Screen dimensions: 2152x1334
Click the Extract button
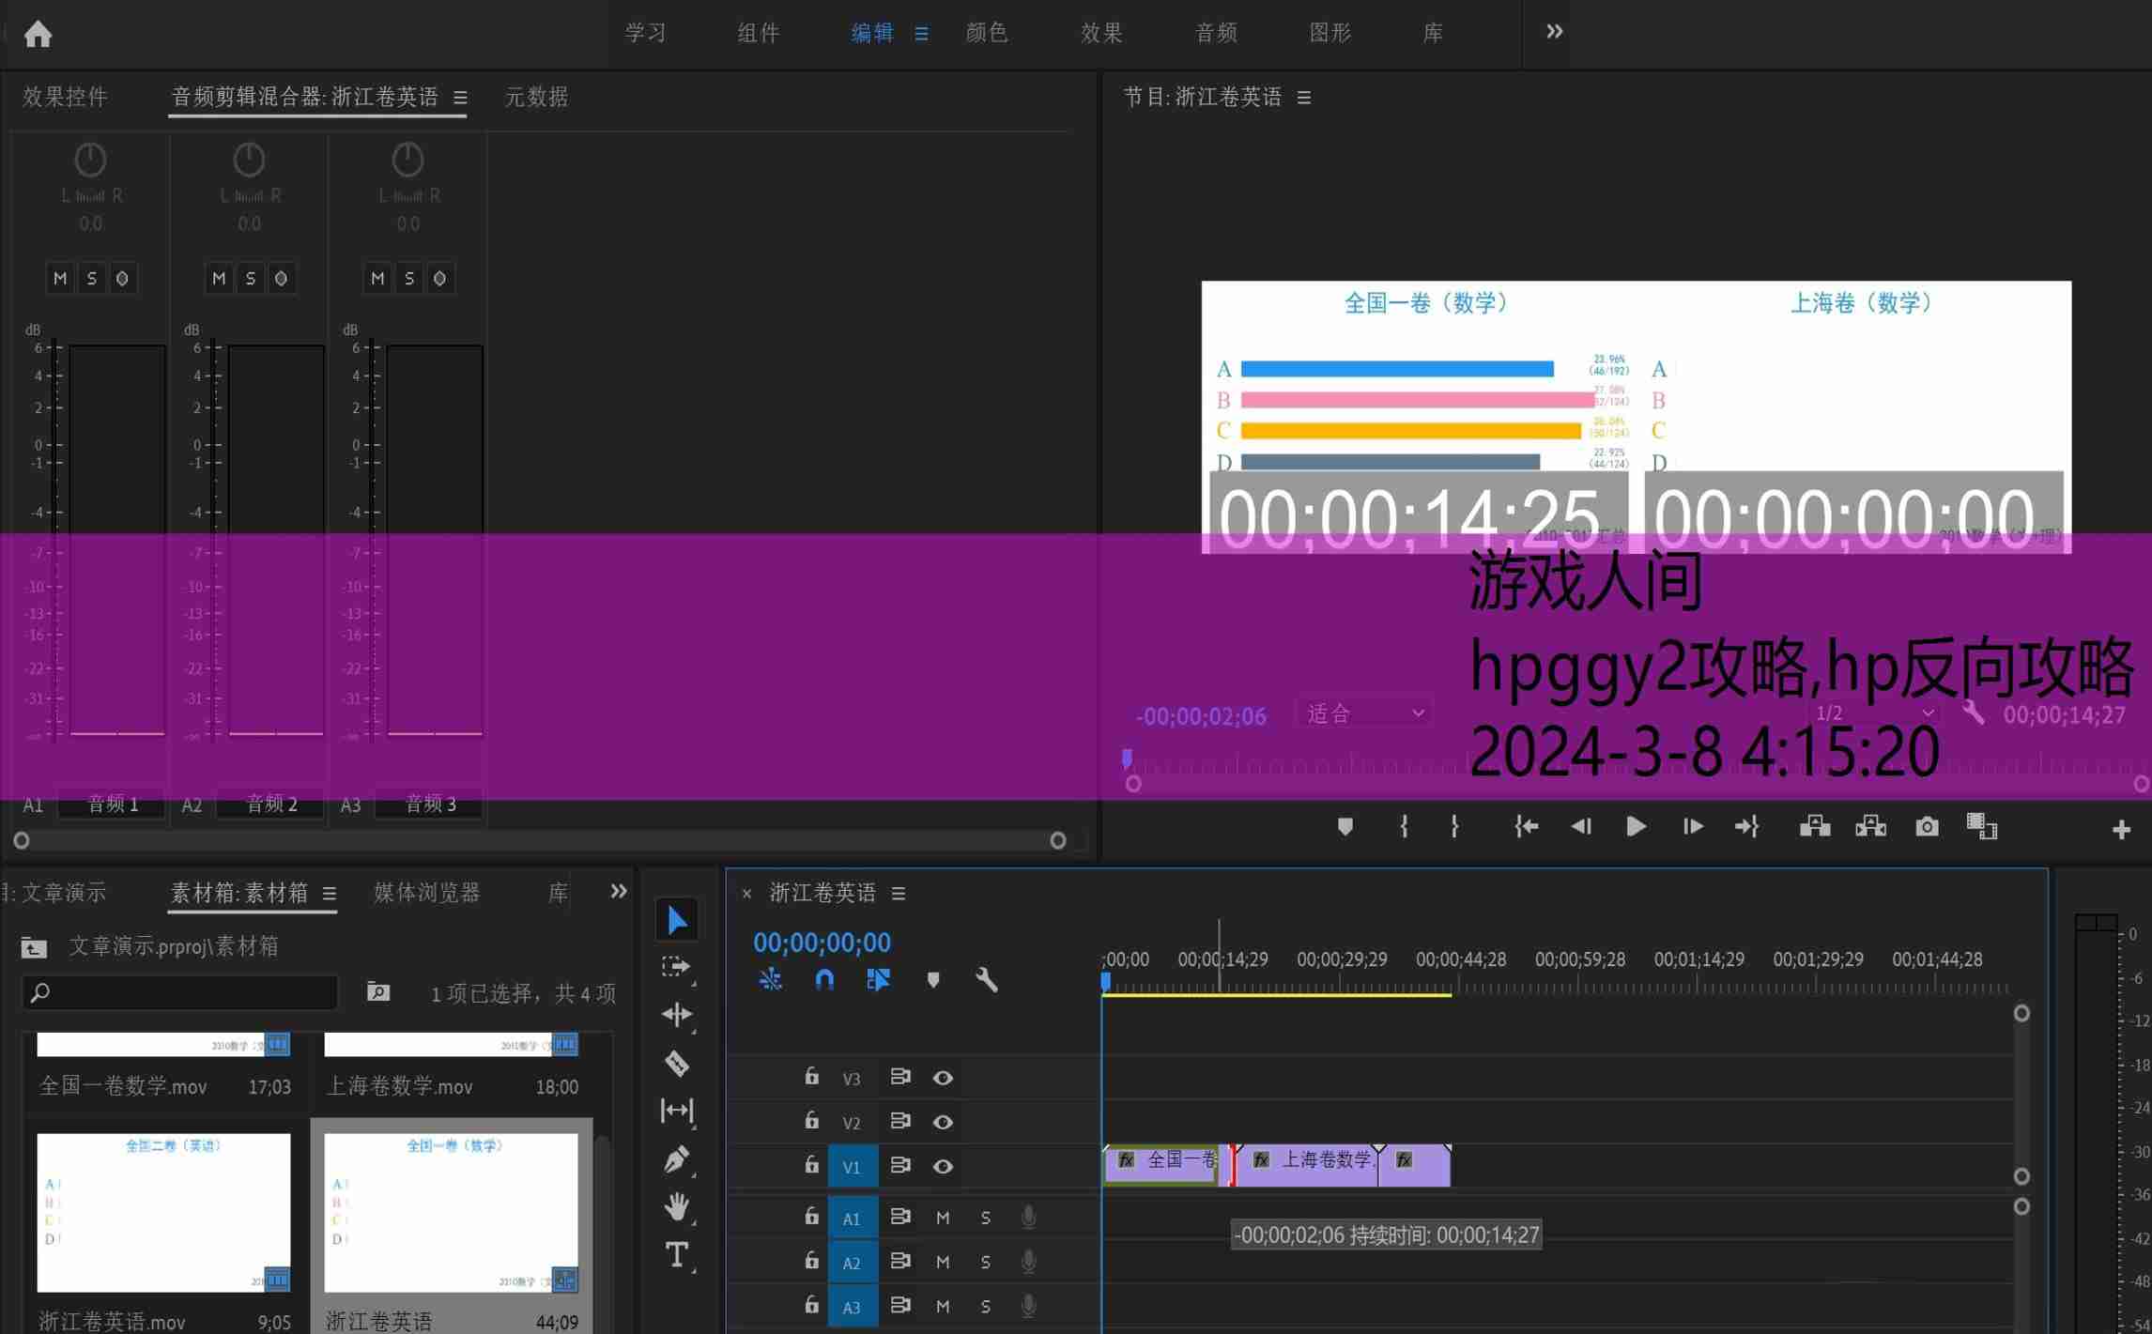1870,827
